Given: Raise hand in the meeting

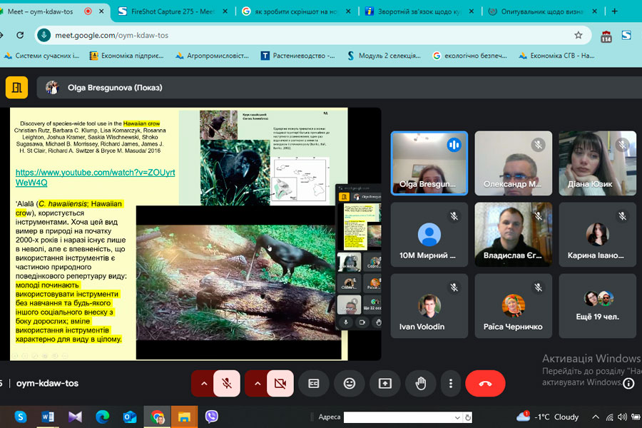Looking at the screenshot, I should 420,383.
